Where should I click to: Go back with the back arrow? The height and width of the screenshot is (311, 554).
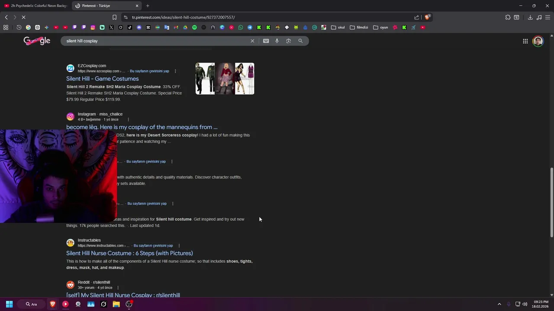point(6,17)
